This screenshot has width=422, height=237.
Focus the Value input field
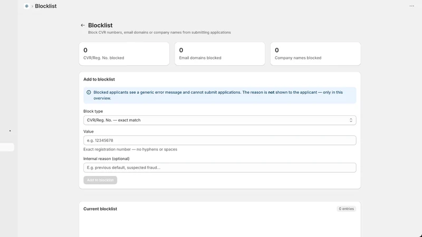219,140
